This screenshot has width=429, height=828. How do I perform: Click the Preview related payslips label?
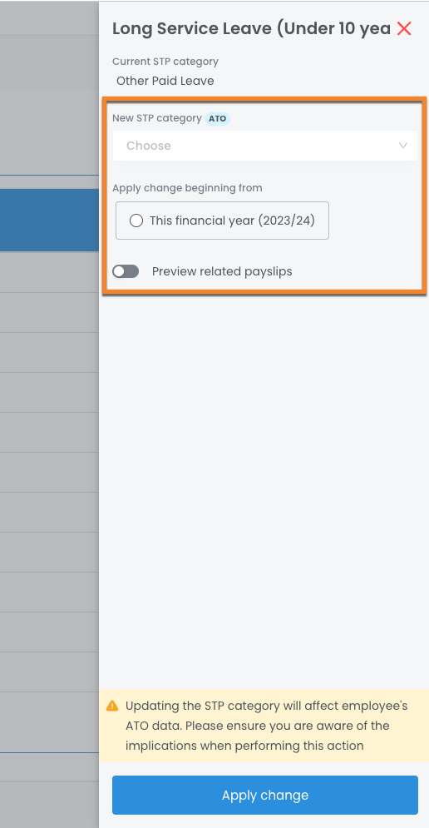[x=222, y=271]
